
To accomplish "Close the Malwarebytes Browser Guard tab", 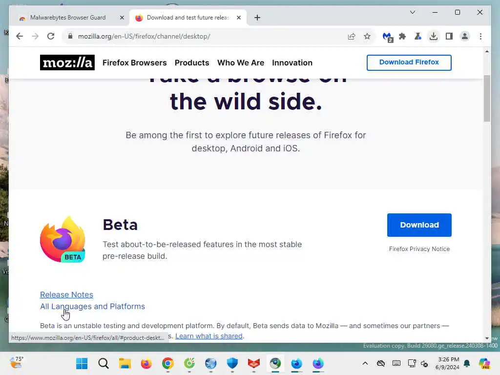I will coord(122,18).
